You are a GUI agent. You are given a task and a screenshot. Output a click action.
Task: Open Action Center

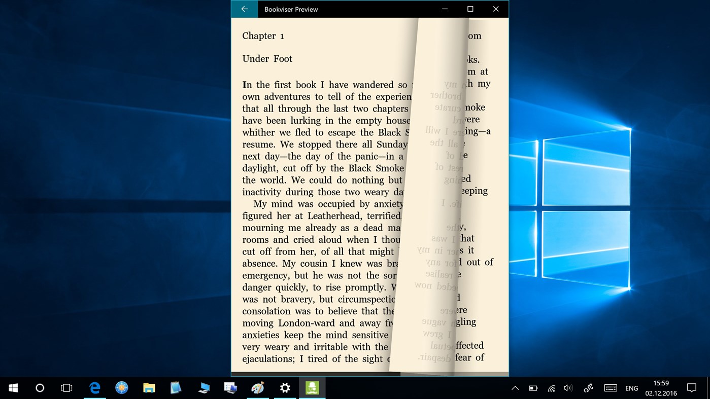tap(692, 388)
